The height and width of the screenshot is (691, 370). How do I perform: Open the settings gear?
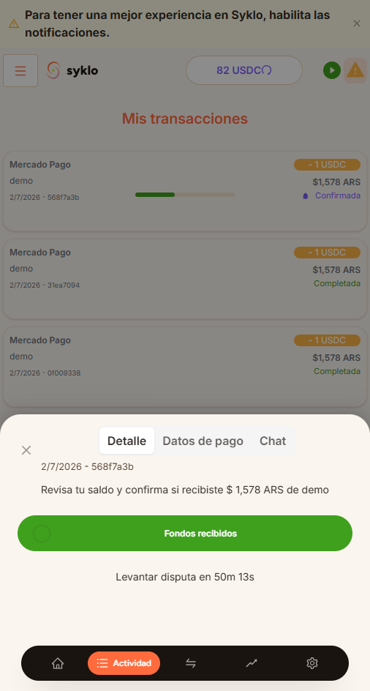click(x=312, y=662)
